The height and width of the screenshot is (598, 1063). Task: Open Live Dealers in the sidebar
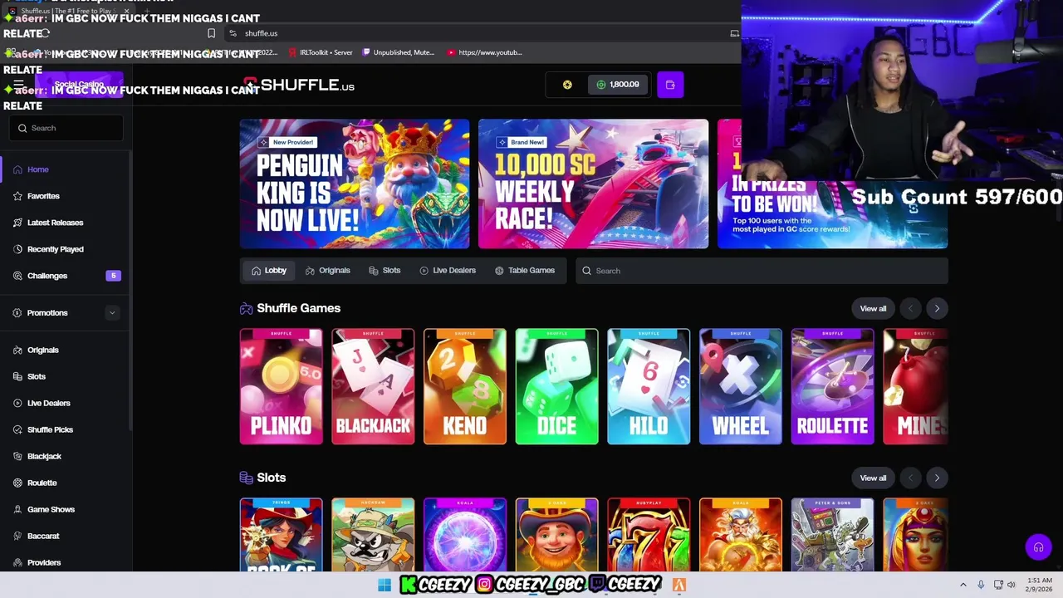(66, 403)
